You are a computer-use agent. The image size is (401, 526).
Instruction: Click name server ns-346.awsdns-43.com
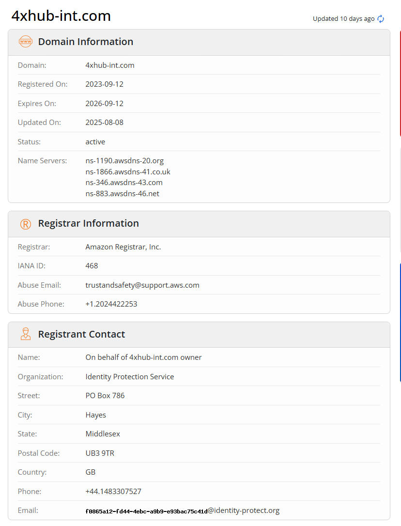[124, 183]
